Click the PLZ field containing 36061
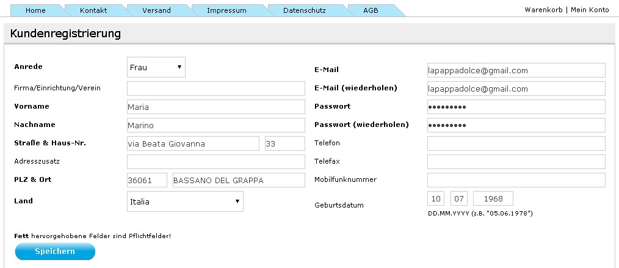This screenshot has width=619, height=268. (x=147, y=180)
